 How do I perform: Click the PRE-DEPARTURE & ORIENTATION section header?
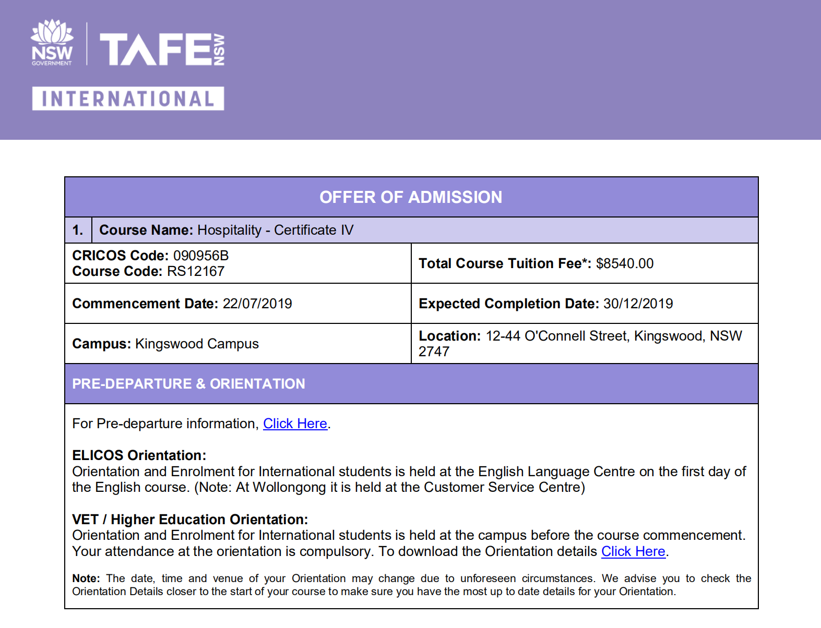click(188, 384)
